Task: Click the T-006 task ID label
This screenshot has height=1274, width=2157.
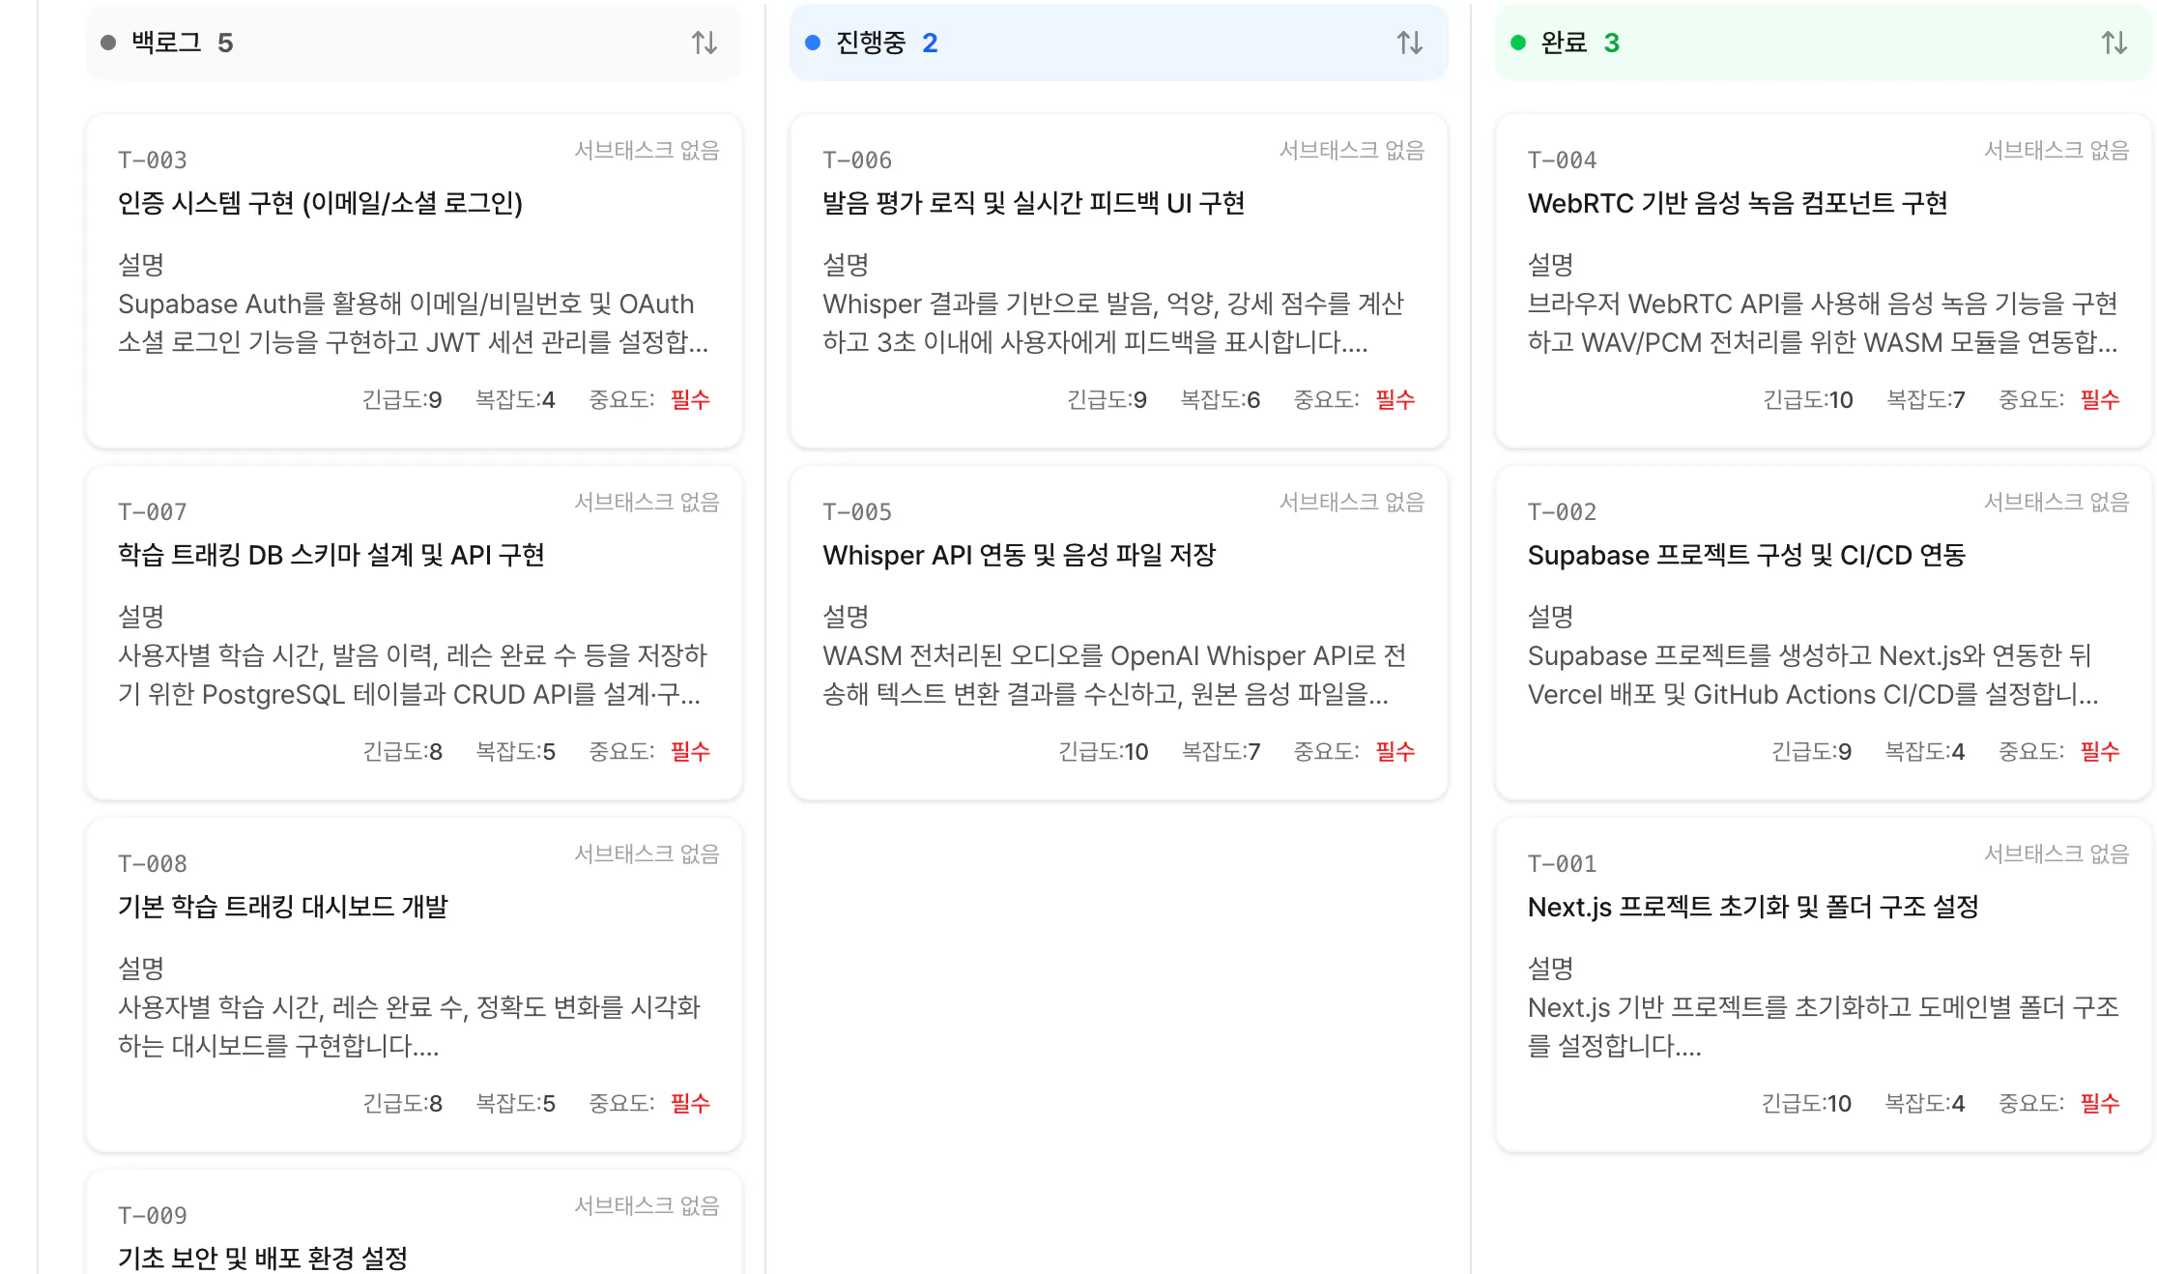Action: click(x=857, y=160)
